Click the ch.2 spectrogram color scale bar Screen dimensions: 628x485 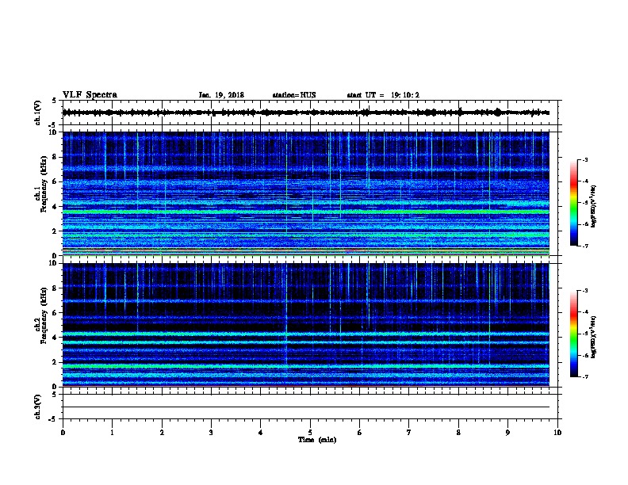point(574,334)
